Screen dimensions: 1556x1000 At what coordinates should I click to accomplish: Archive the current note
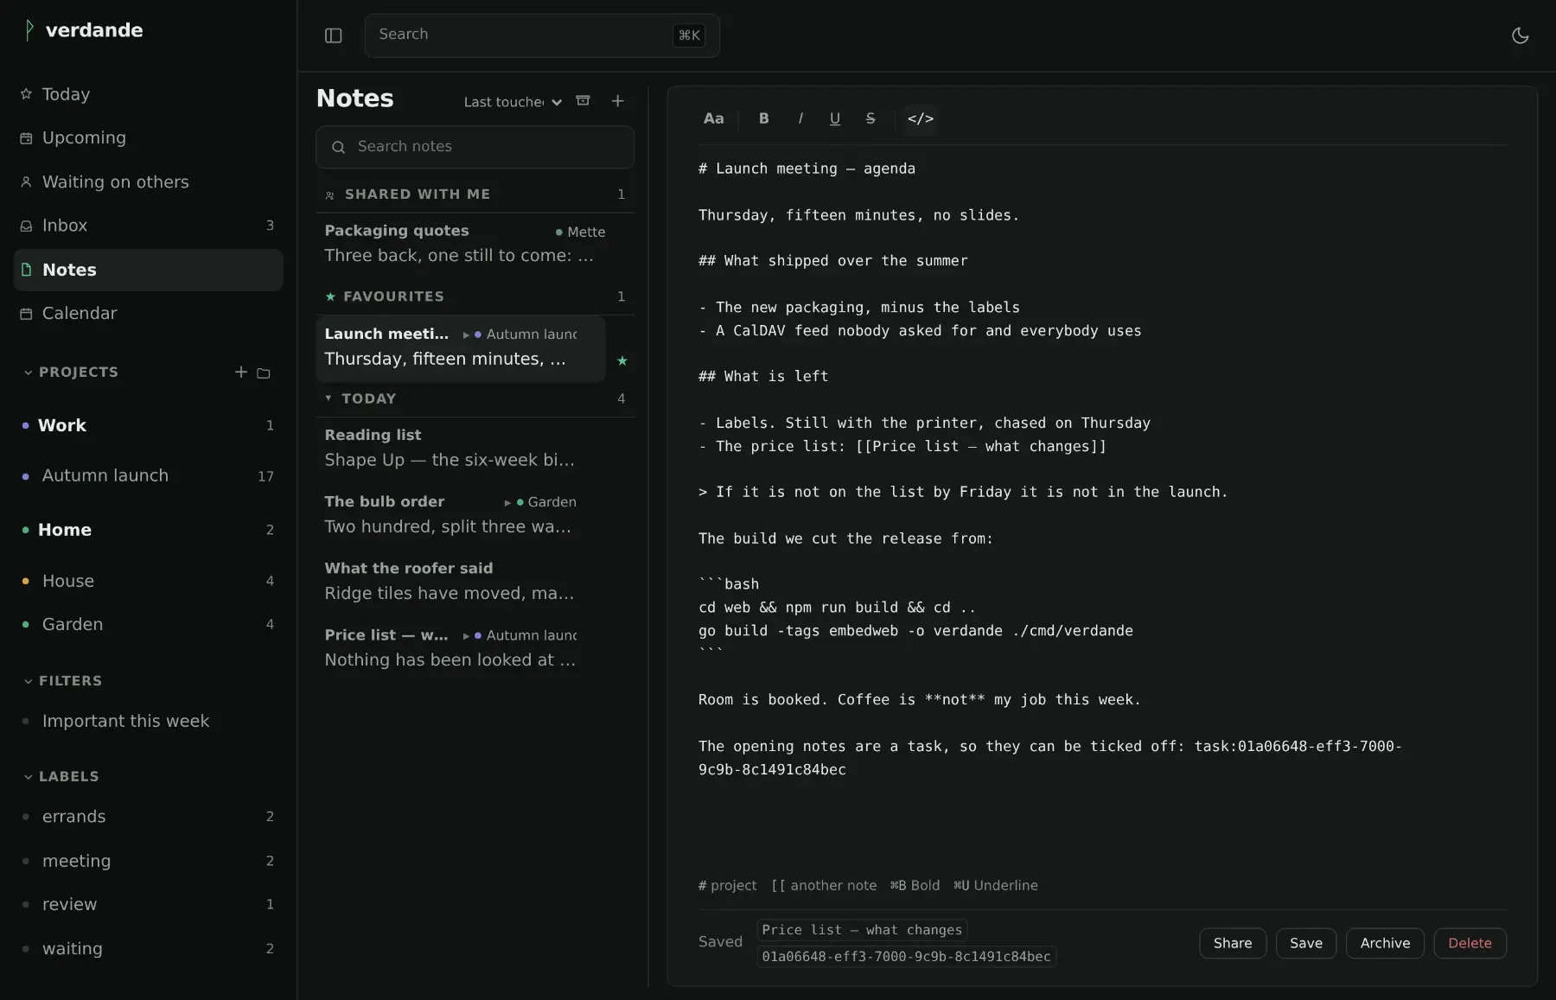pyautogui.click(x=1385, y=943)
